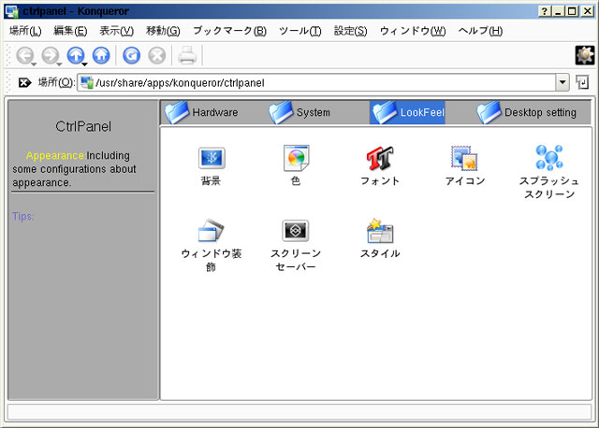Click the Appearance highlighted text
Screen dimensions: 599x428
55,156
